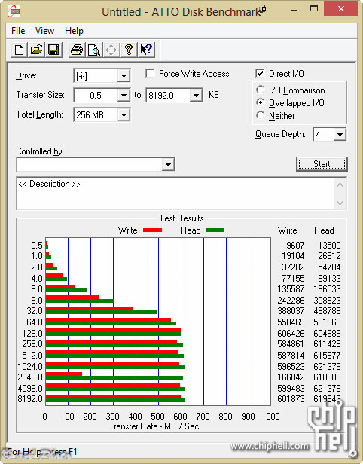Screen dimensions: 363x464
Task: Click the Transfer Rate - MB / Sec label
Action: tap(154, 426)
